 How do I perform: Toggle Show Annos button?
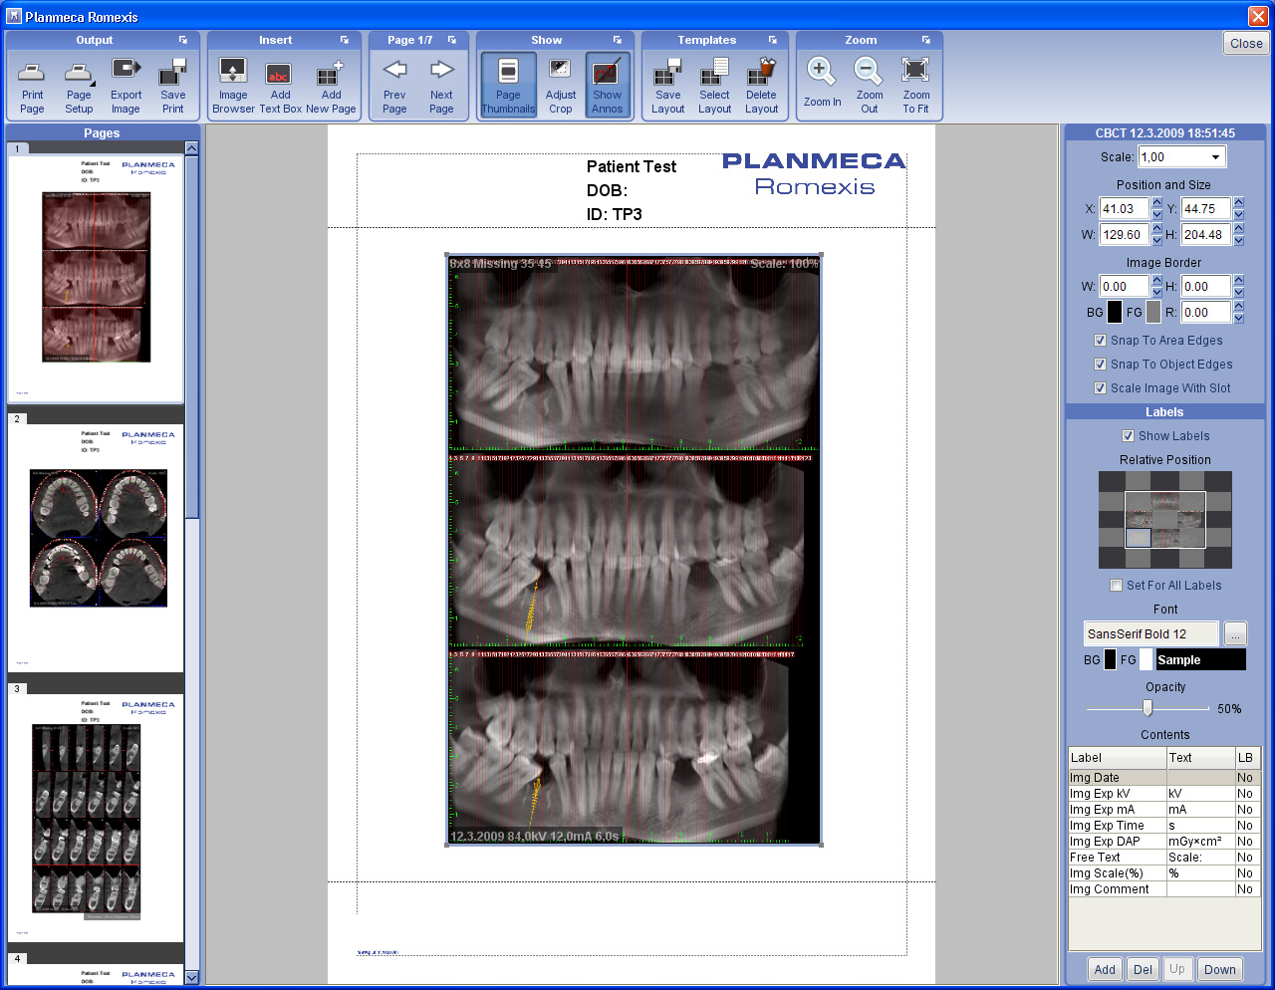pyautogui.click(x=607, y=85)
